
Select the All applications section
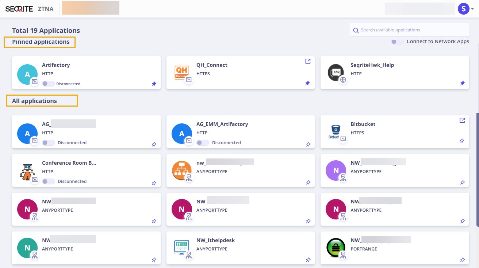pyautogui.click(x=34, y=100)
